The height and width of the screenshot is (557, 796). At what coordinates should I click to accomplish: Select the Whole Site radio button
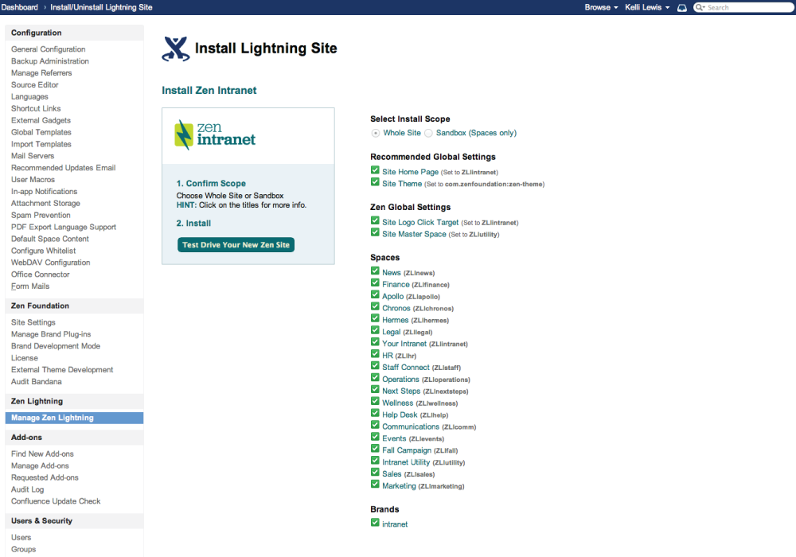[375, 134]
